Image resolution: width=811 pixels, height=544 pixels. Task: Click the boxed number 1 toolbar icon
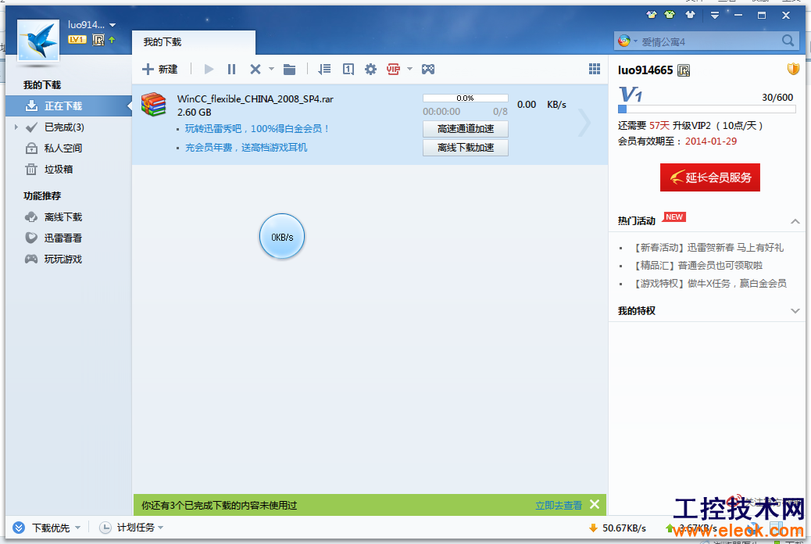click(348, 70)
